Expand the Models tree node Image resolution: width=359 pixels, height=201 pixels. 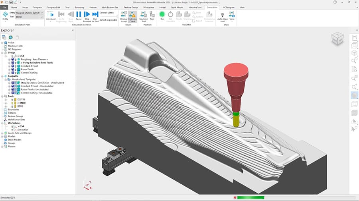2,136
